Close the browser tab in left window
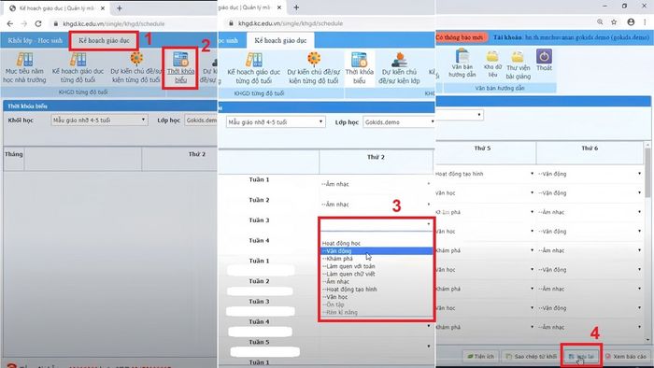Viewport: 654px width, 368px height. pyautogui.click(x=103, y=7)
